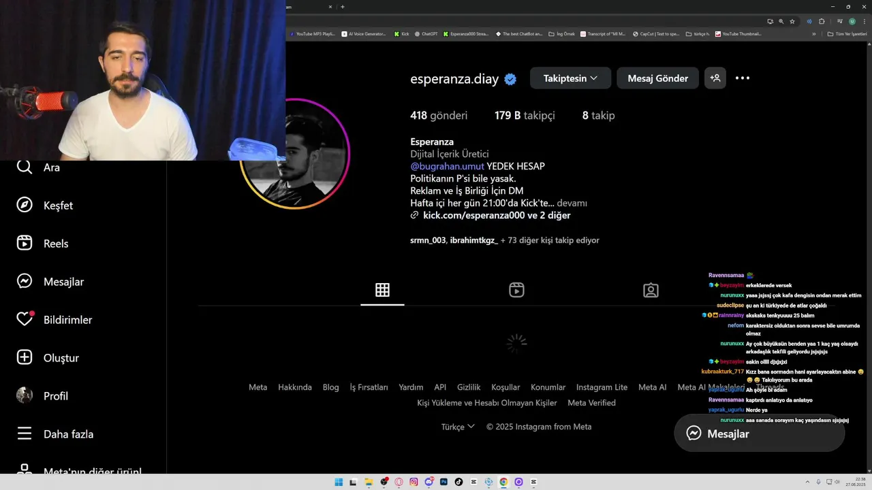Click the blue verified badge next to esperanza.diay

pyautogui.click(x=510, y=79)
